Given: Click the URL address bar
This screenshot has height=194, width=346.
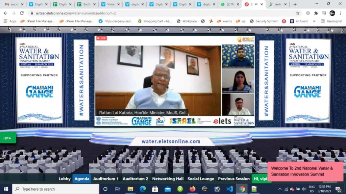Looking at the screenshot, I should pyautogui.click(x=163, y=13).
